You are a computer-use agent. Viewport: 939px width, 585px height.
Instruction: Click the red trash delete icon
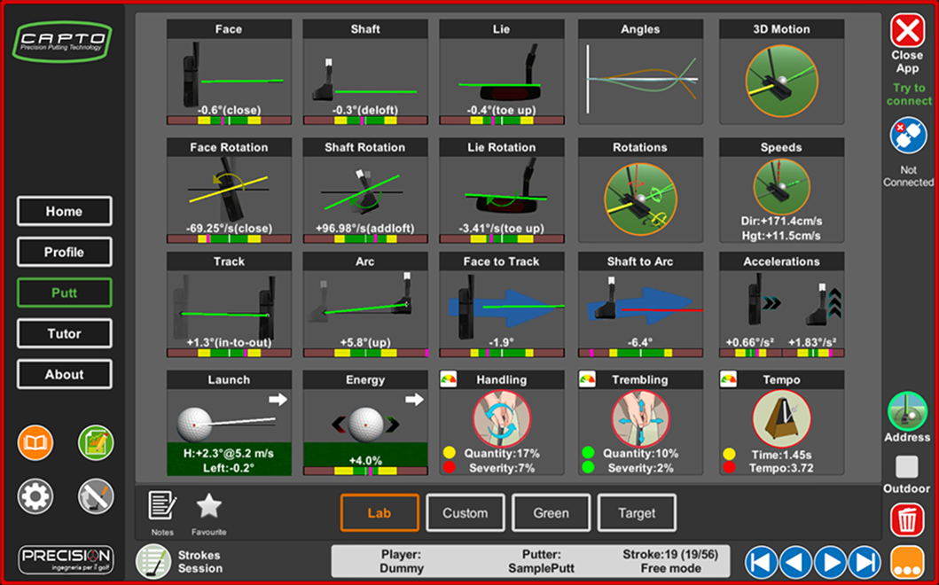[x=907, y=519]
